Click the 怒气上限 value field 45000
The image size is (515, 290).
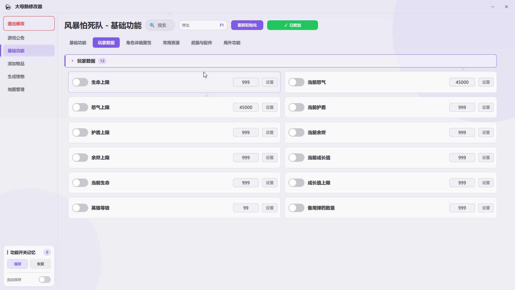(246, 107)
